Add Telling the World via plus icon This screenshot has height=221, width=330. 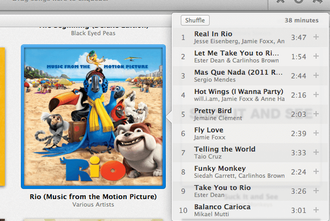(x=316, y=152)
